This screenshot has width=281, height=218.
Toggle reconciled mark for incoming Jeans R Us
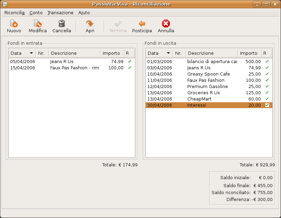tap(130, 61)
